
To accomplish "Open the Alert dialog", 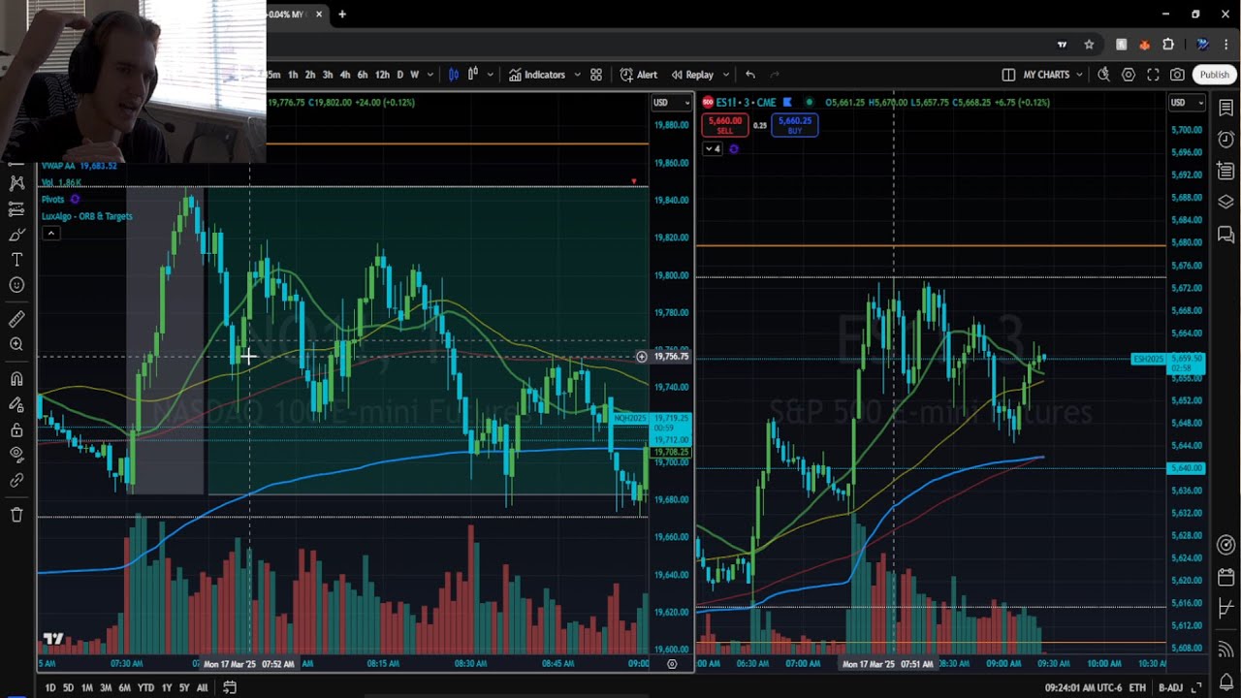I will [638, 75].
